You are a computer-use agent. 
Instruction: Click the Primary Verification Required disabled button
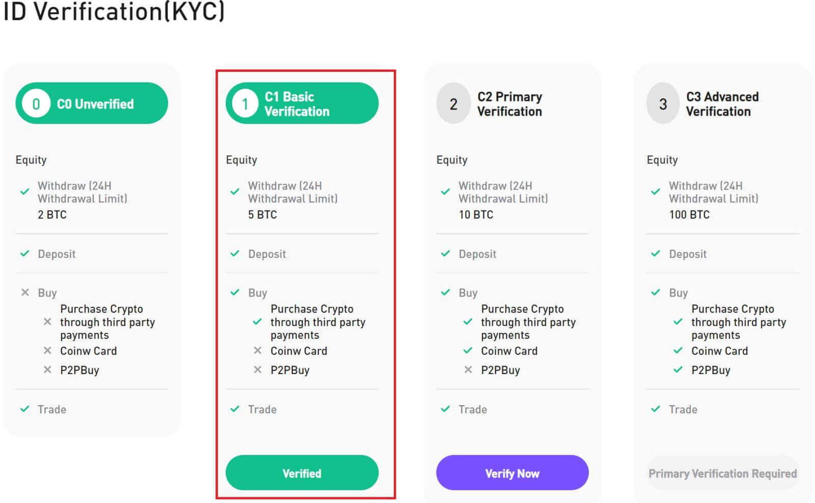tap(722, 473)
